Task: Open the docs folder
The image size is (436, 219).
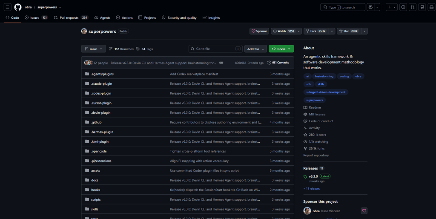Action: tap(95, 180)
